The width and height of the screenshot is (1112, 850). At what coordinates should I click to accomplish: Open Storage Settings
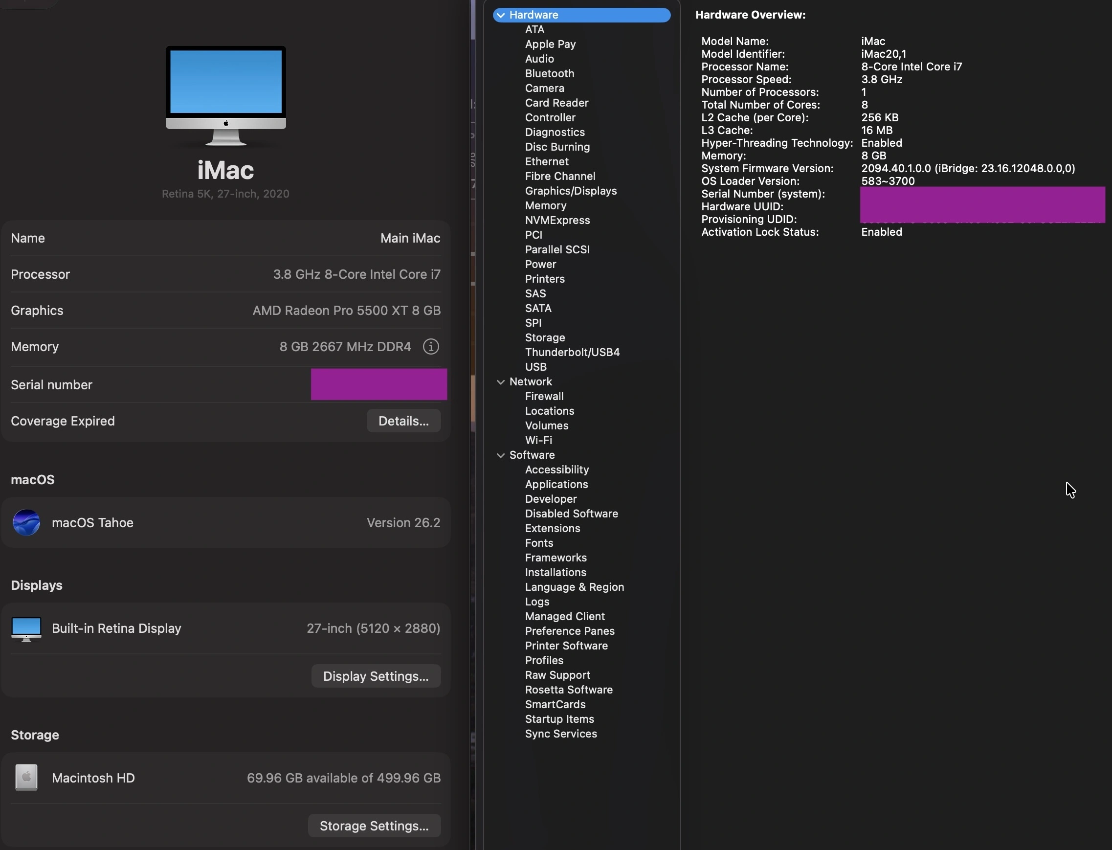(x=374, y=826)
